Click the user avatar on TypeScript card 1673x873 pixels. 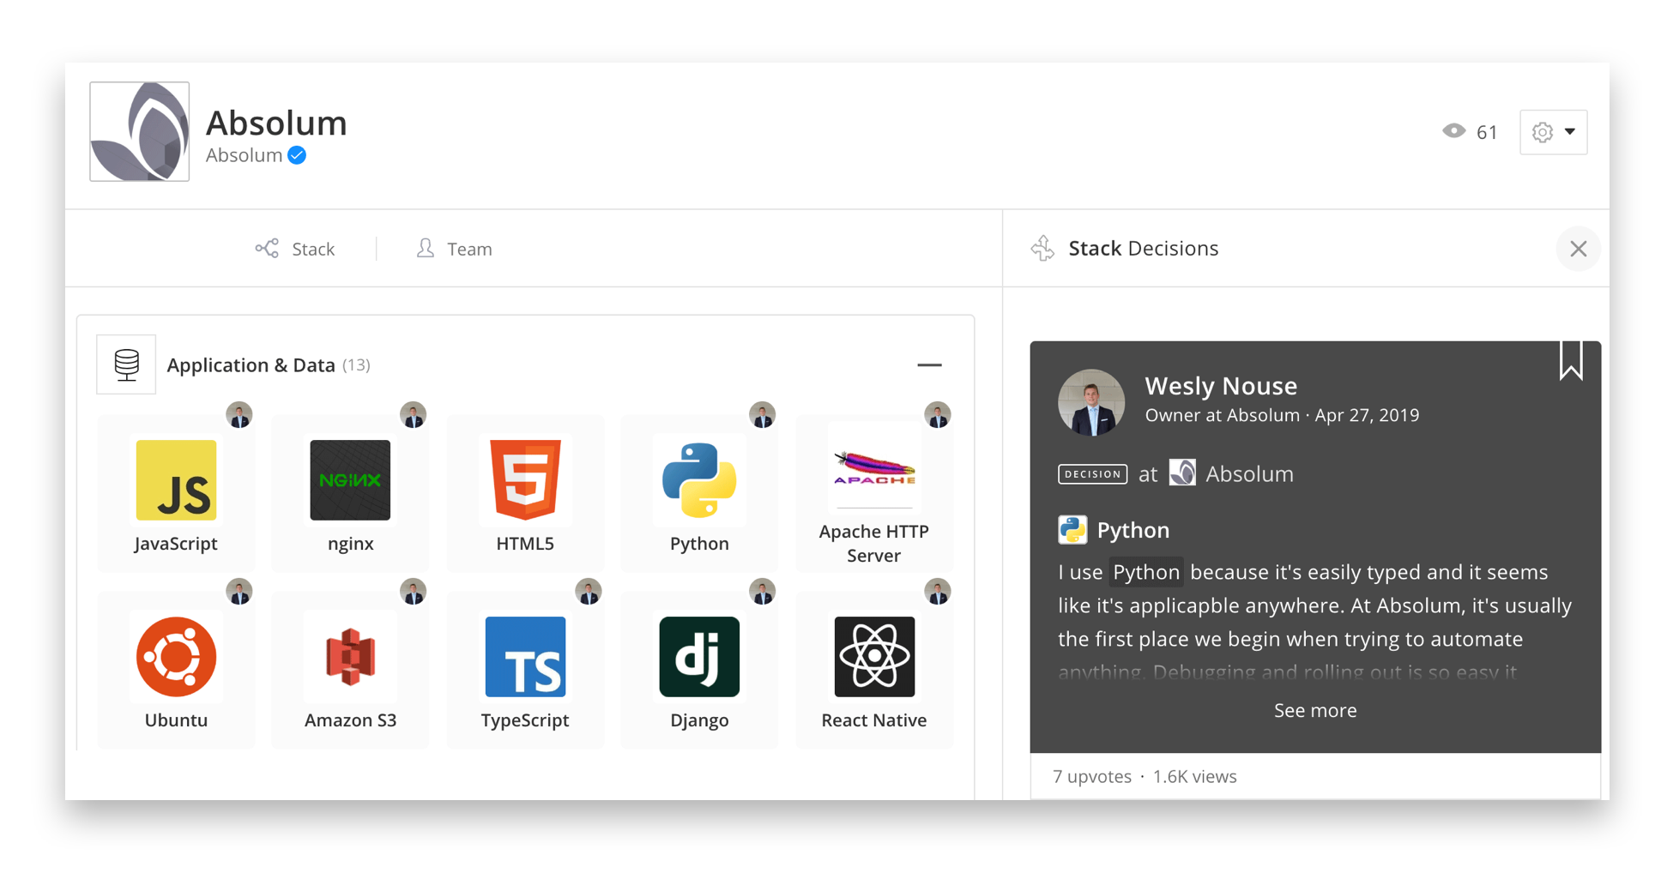pos(589,592)
